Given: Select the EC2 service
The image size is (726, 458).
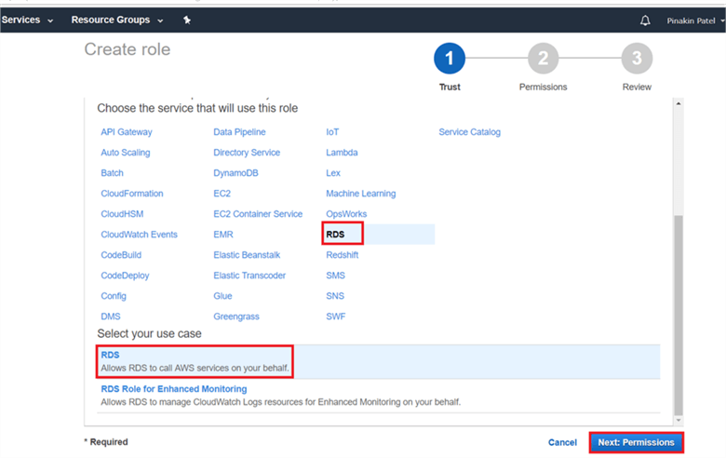Looking at the screenshot, I should [x=222, y=194].
